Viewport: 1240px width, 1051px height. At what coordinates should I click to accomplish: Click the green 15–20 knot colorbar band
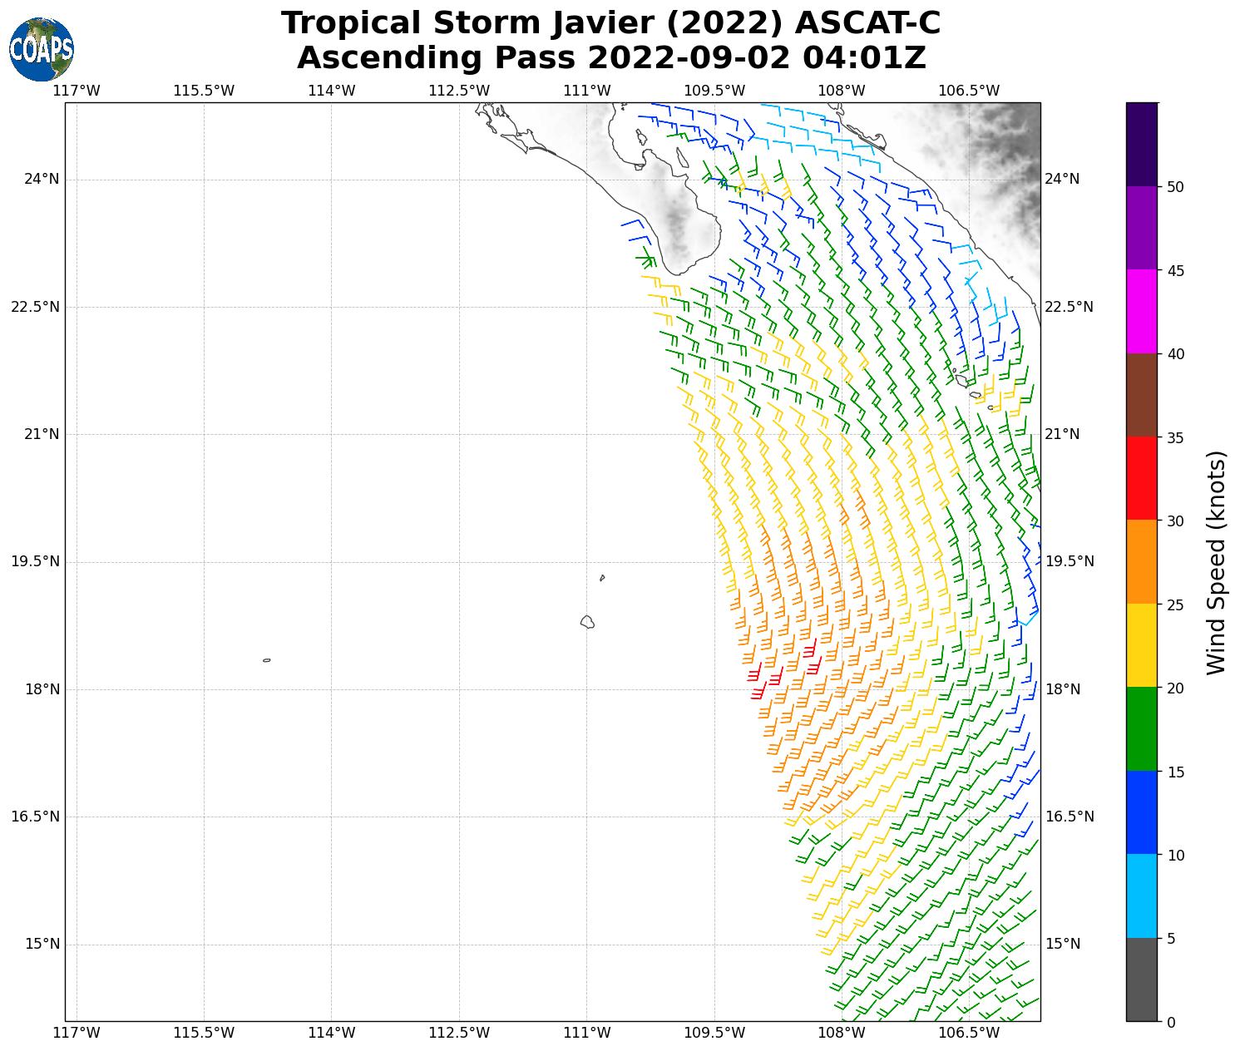pyautogui.click(x=1141, y=728)
